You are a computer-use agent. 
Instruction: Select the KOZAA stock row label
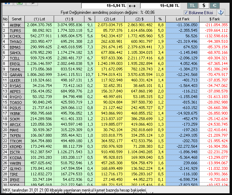pos(17,158)
